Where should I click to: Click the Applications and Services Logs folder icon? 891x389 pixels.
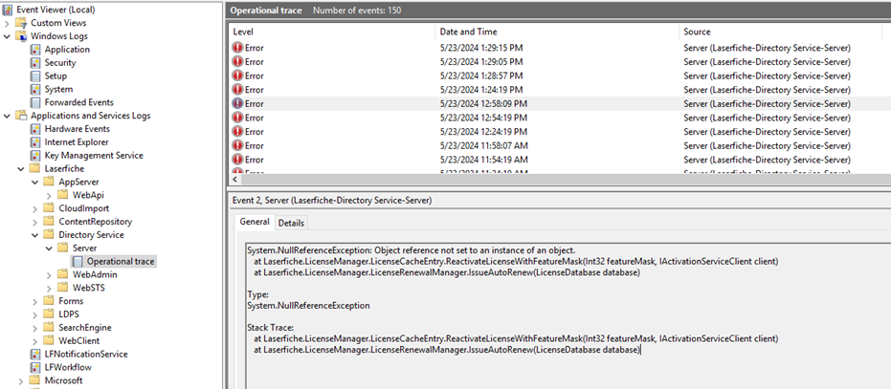[21, 116]
